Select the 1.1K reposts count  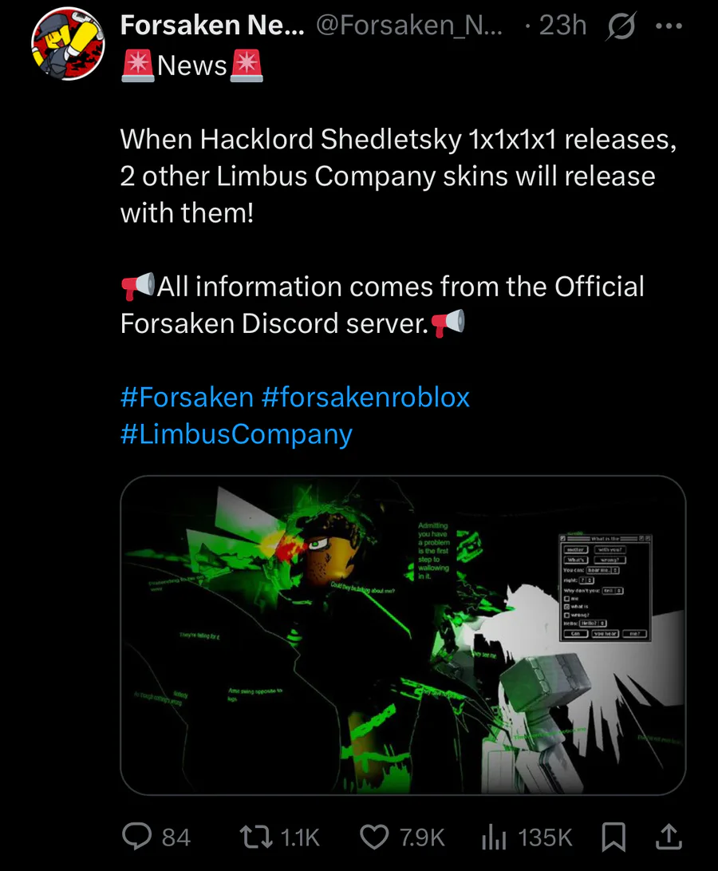pyautogui.click(x=300, y=837)
